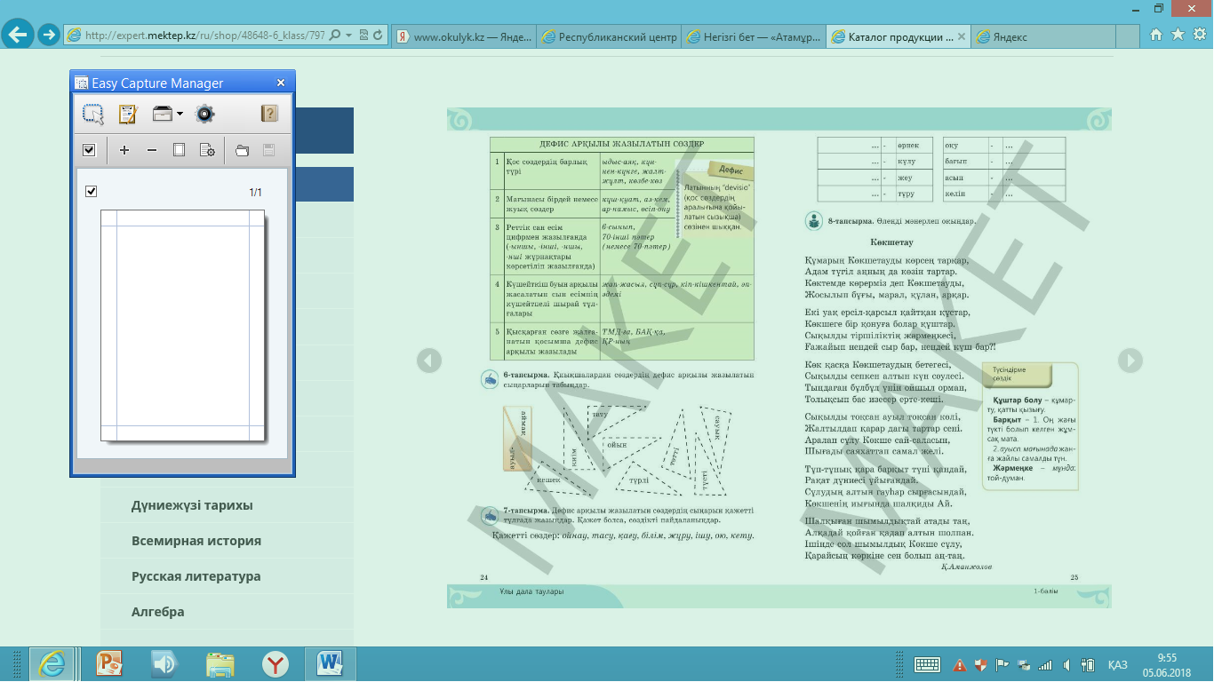Screen dimensions: 1214x682
Task: Click the plus zoom-in icon in Easy Capture Manager
Action: tap(124, 150)
